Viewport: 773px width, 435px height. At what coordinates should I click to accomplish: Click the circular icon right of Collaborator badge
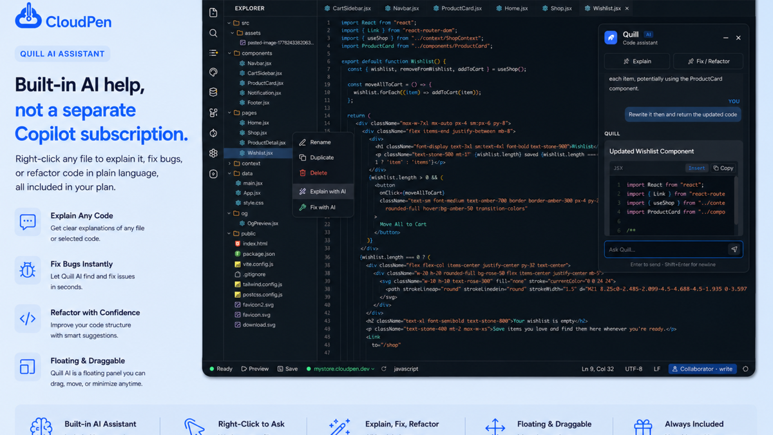click(745, 369)
